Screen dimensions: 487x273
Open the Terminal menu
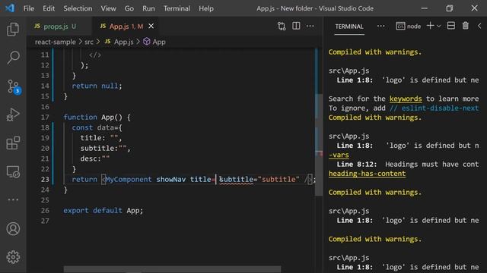pos(177,8)
